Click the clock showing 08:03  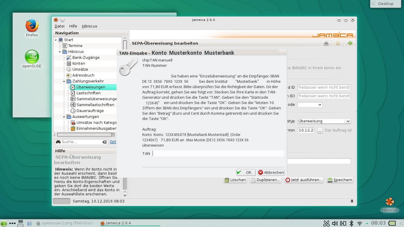point(378,223)
